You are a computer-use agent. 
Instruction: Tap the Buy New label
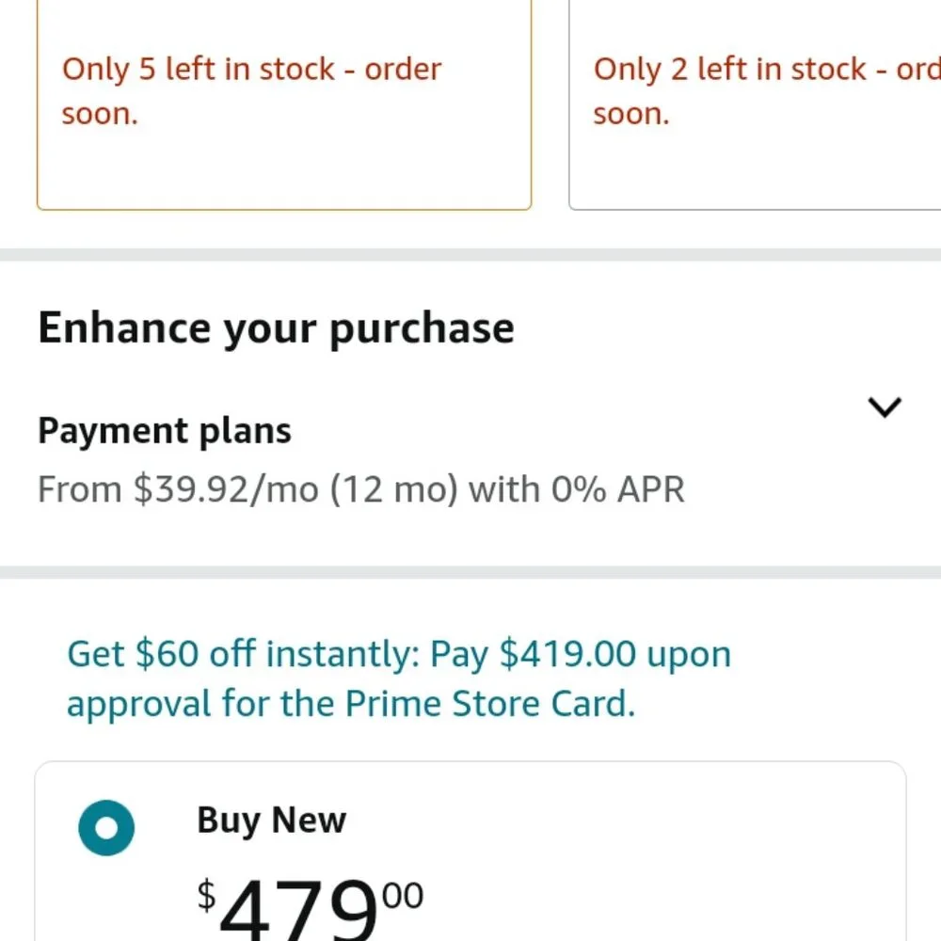coord(271,821)
